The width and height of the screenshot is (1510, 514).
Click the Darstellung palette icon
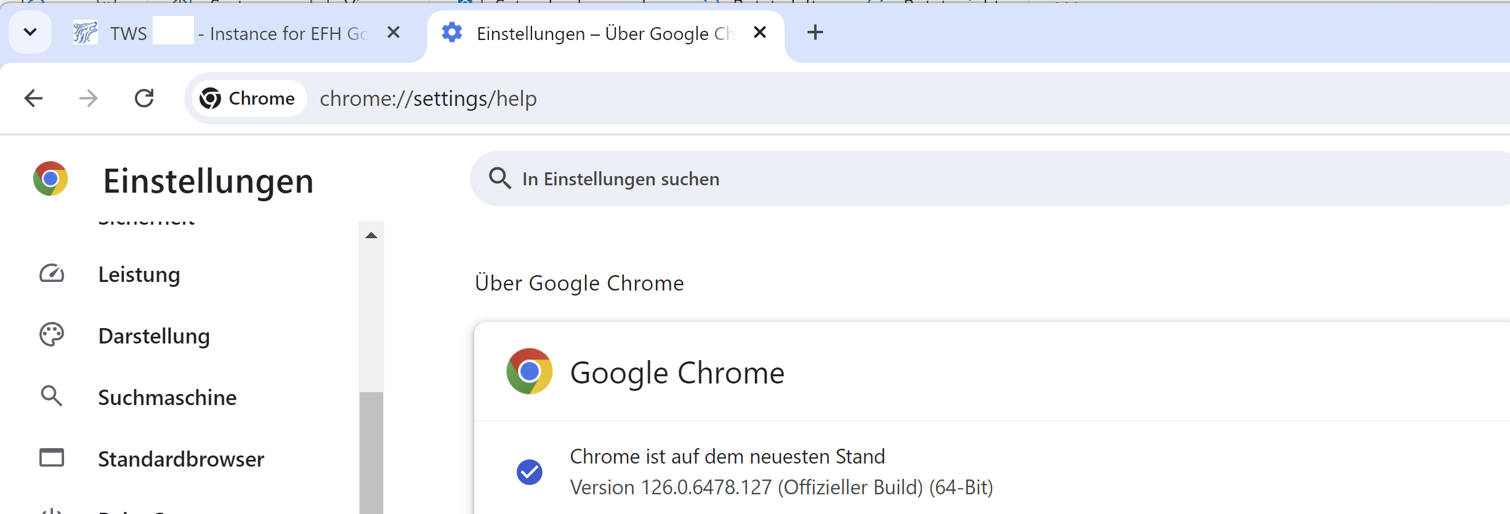tap(52, 335)
